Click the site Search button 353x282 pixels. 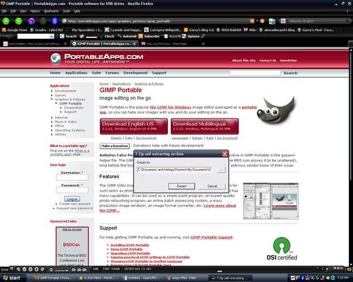(290, 73)
